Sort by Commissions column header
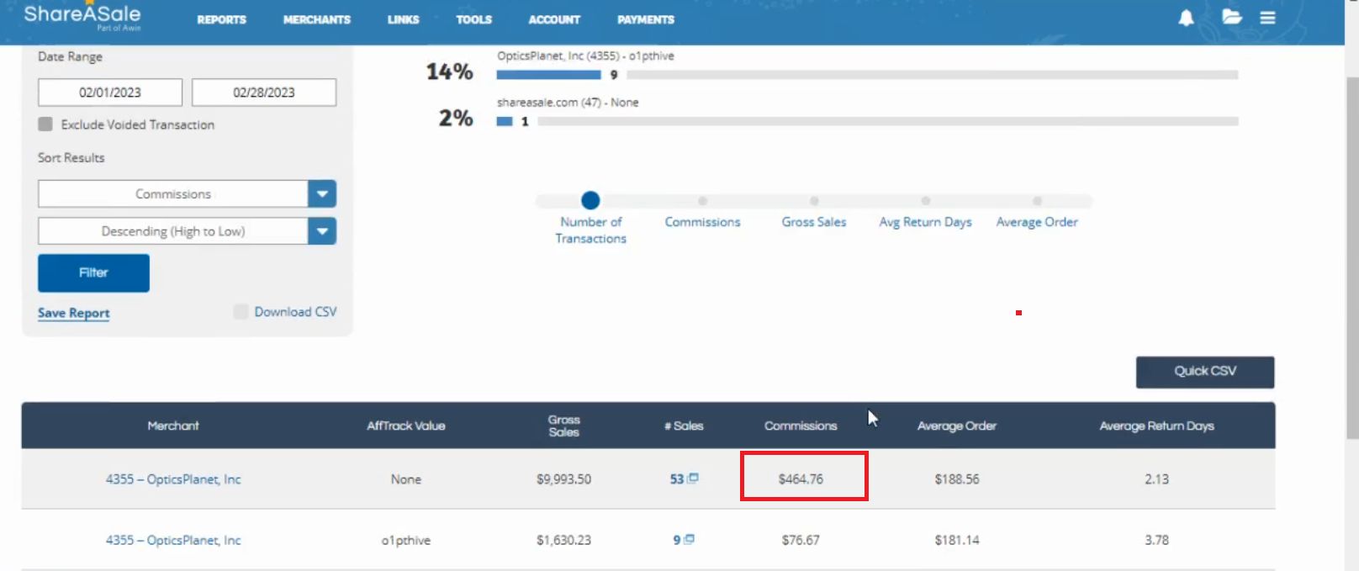Screen dimensions: 1359x571 [801, 426]
